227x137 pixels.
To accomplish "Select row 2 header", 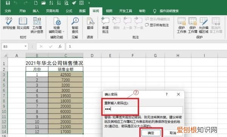I will [4, 69].
